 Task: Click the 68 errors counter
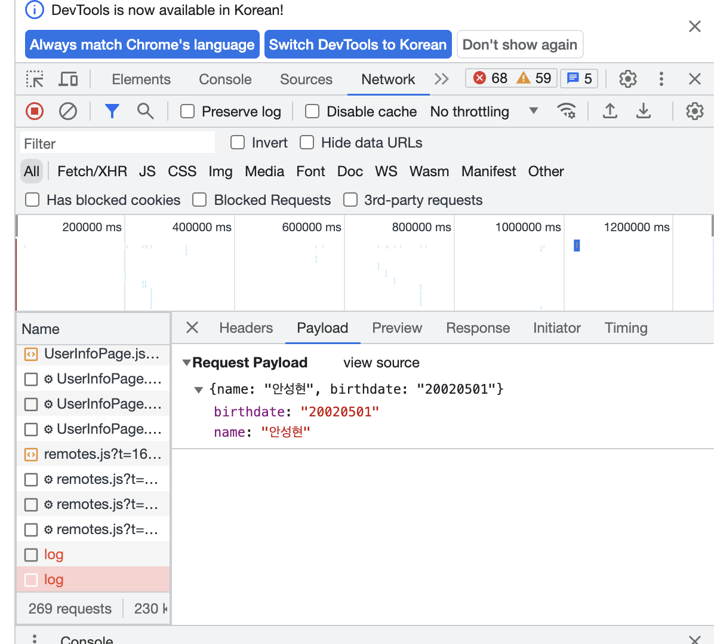tap(490, 78)
